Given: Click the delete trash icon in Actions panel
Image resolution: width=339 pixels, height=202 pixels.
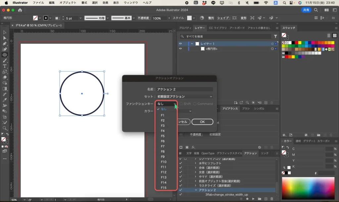Looking at the screenshot, I should tap(271, 199).
